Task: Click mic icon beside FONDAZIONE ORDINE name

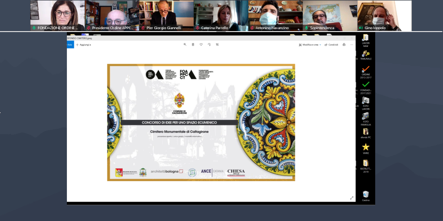Action: pyautogui.click(x=34, y=28)
